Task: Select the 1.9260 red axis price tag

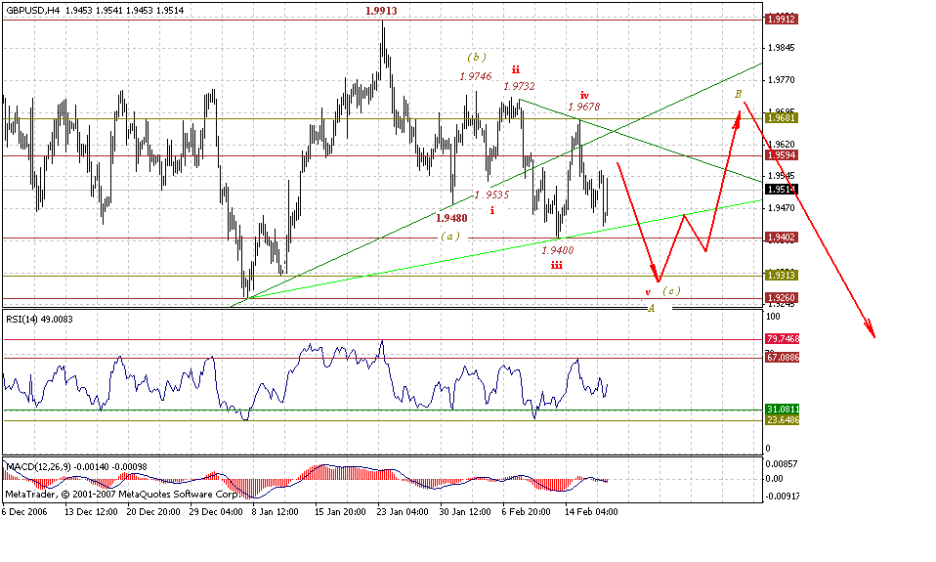Action: 782,297
